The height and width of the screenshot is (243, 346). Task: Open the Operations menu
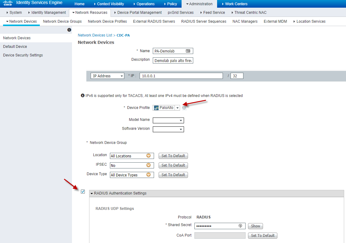click(x=144, y=4)
